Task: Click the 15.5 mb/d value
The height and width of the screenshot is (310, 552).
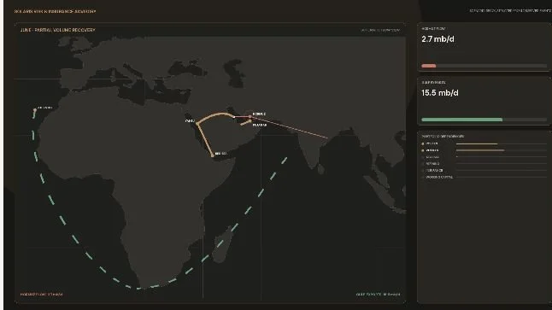Action: (x=440, y=93)
